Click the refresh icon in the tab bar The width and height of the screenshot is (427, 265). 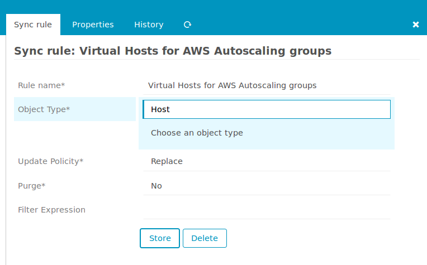pos(187,25)
